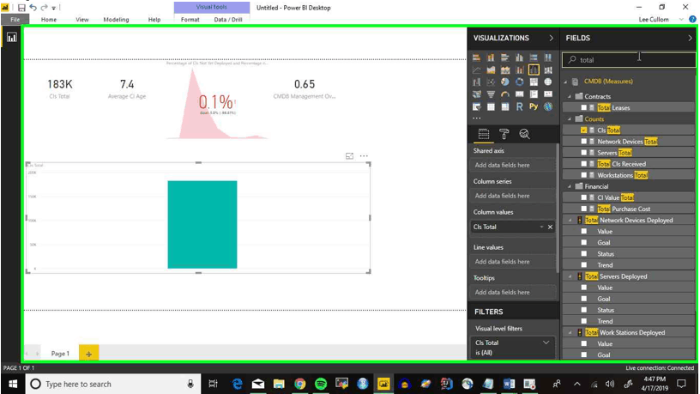Open the Analytics magnifier pane
This screenshot has height=394, width=700.
(524, 134)
